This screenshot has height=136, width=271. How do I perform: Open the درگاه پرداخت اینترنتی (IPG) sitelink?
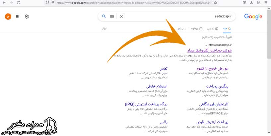coord(146,104)
